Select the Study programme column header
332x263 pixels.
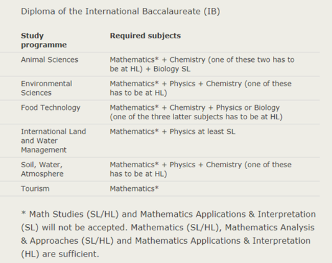tap(44, 40)
